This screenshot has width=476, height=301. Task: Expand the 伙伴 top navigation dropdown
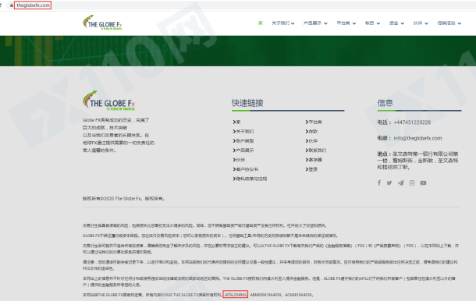tap(421, 23)
